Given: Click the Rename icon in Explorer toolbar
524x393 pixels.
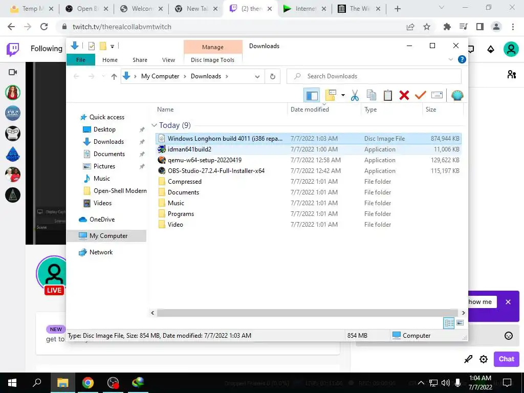Looking at the screenshot, I should click(x=437, y=95).
